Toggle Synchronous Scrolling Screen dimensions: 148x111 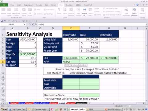112,12
